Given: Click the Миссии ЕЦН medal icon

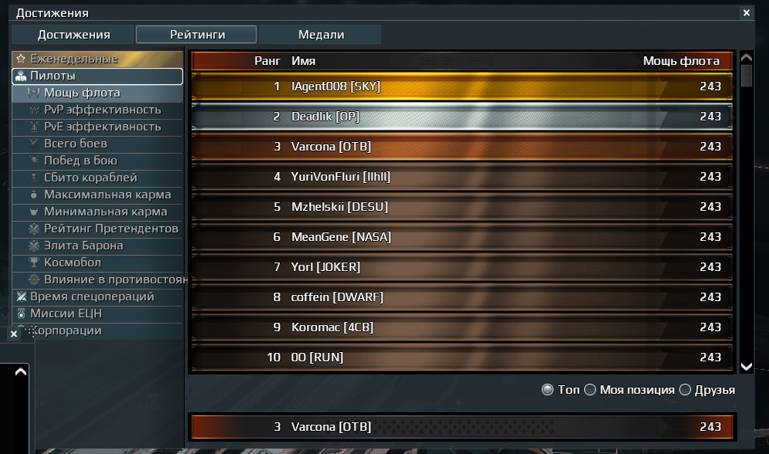Looking at the screenshot, I should click(x=21, y=313).
